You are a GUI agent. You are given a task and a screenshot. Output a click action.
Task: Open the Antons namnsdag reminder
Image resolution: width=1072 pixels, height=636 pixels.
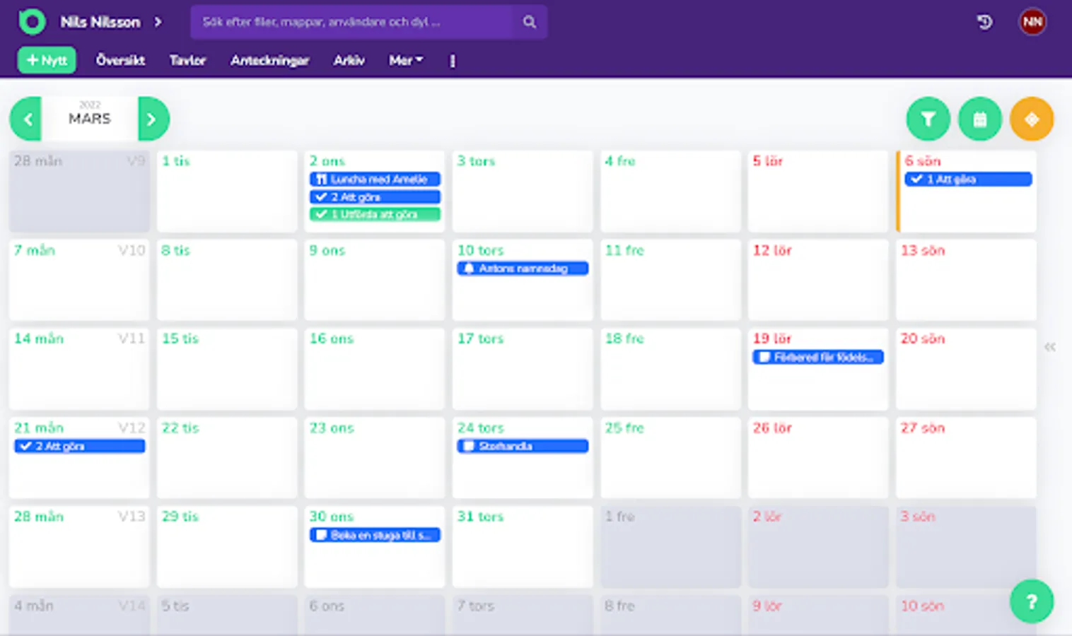coord(523,269)
